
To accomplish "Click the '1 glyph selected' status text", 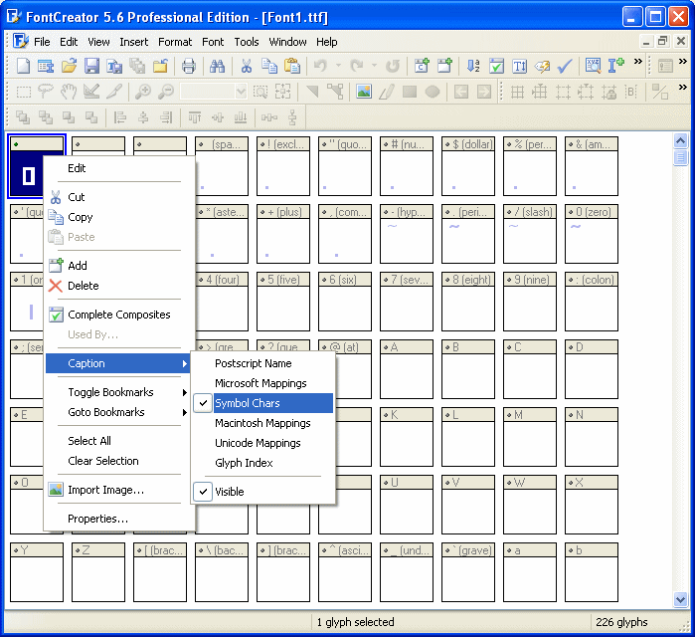I will click(x=356, y=622).
